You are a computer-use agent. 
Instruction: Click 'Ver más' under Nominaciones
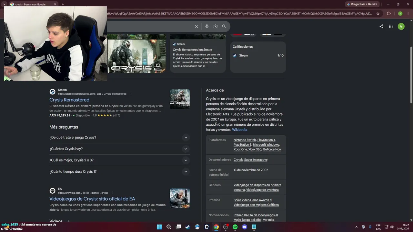pyautogui.click(x=268, y=220)
